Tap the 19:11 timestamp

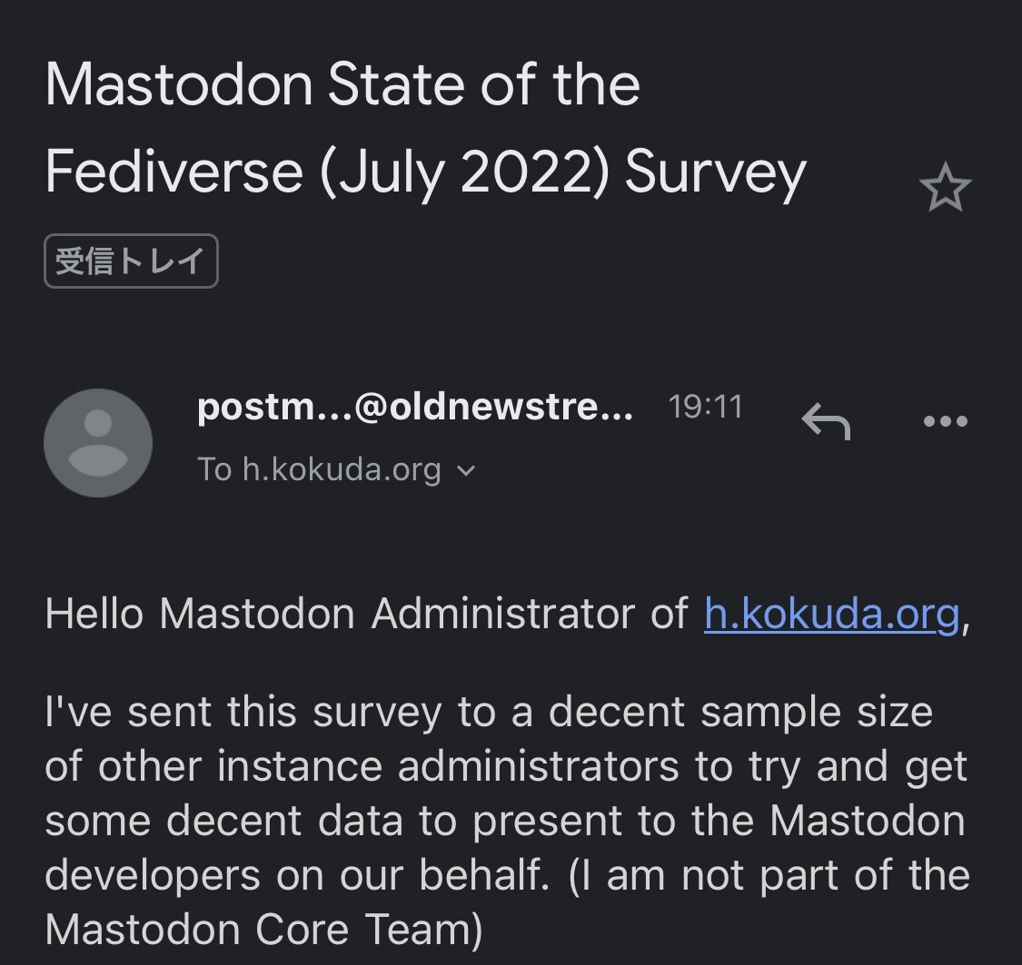point(705,407)
